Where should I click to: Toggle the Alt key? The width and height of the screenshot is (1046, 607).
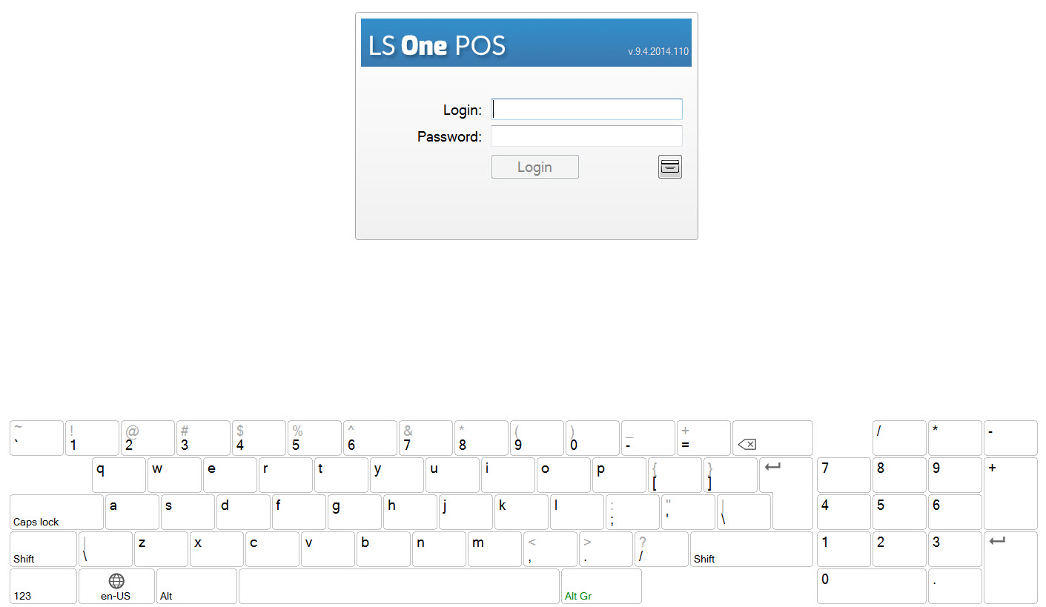coord(196,586)
